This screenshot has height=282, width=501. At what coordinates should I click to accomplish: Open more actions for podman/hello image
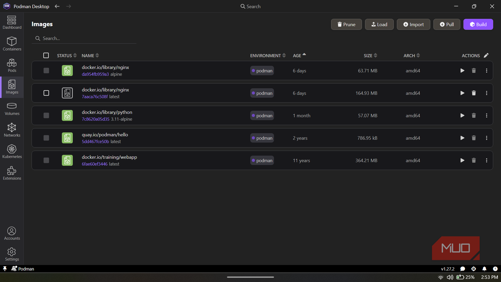coord(486,138)
